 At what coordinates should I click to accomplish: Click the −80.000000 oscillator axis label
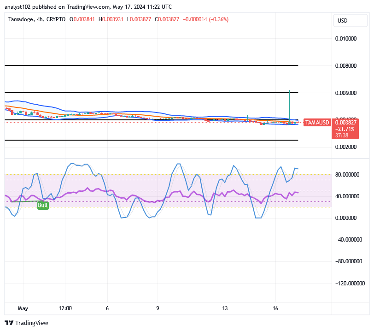[349, 261]
